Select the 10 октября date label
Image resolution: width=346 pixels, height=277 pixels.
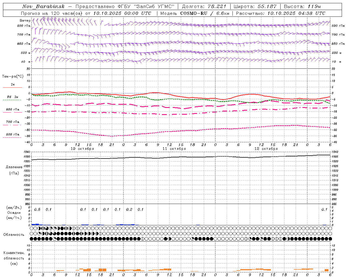pyautogui.click(x=82, y=149)
